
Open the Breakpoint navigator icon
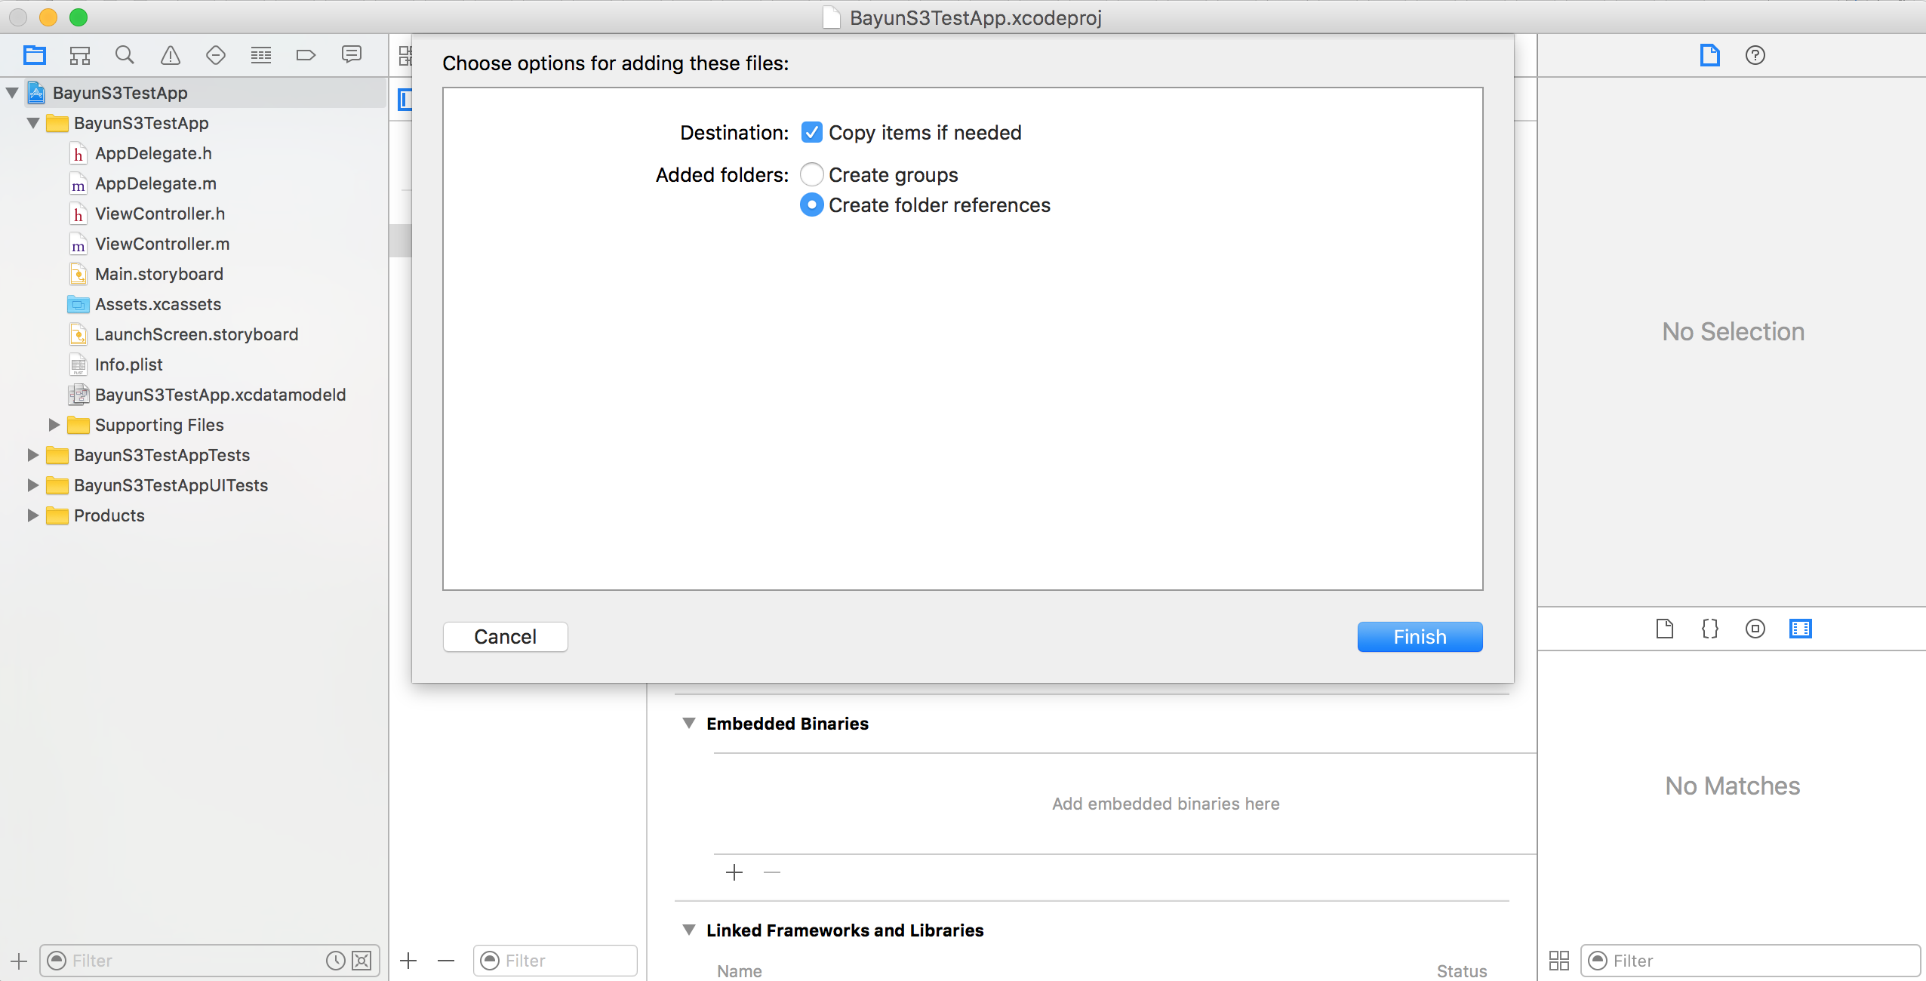tap(306, 55)
